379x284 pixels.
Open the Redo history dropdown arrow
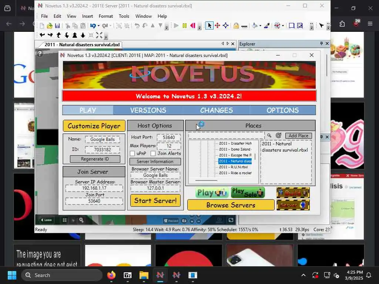click(x=110, y=26)
